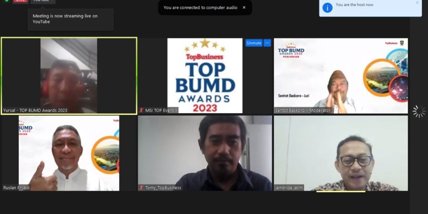Viewport: 428px width, 214px height.
Task: Click the blue info icon in host notification
Action: (x=327, y=8)
